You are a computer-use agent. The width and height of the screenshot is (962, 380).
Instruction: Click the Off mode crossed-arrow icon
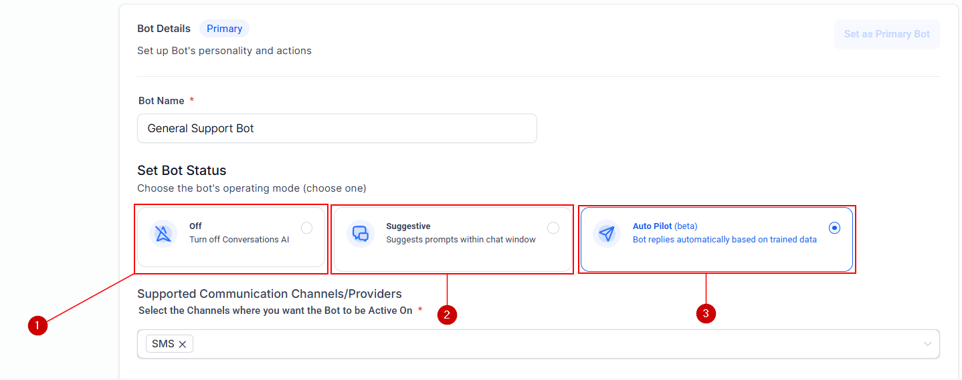[x=163, y=234]
